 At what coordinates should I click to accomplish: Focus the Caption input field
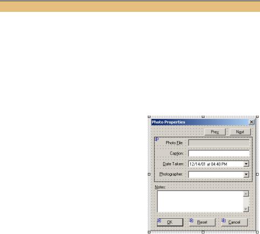point(219,153)
